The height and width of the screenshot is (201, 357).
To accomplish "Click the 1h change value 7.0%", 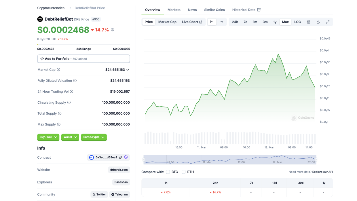I will [x=166, y=192].
